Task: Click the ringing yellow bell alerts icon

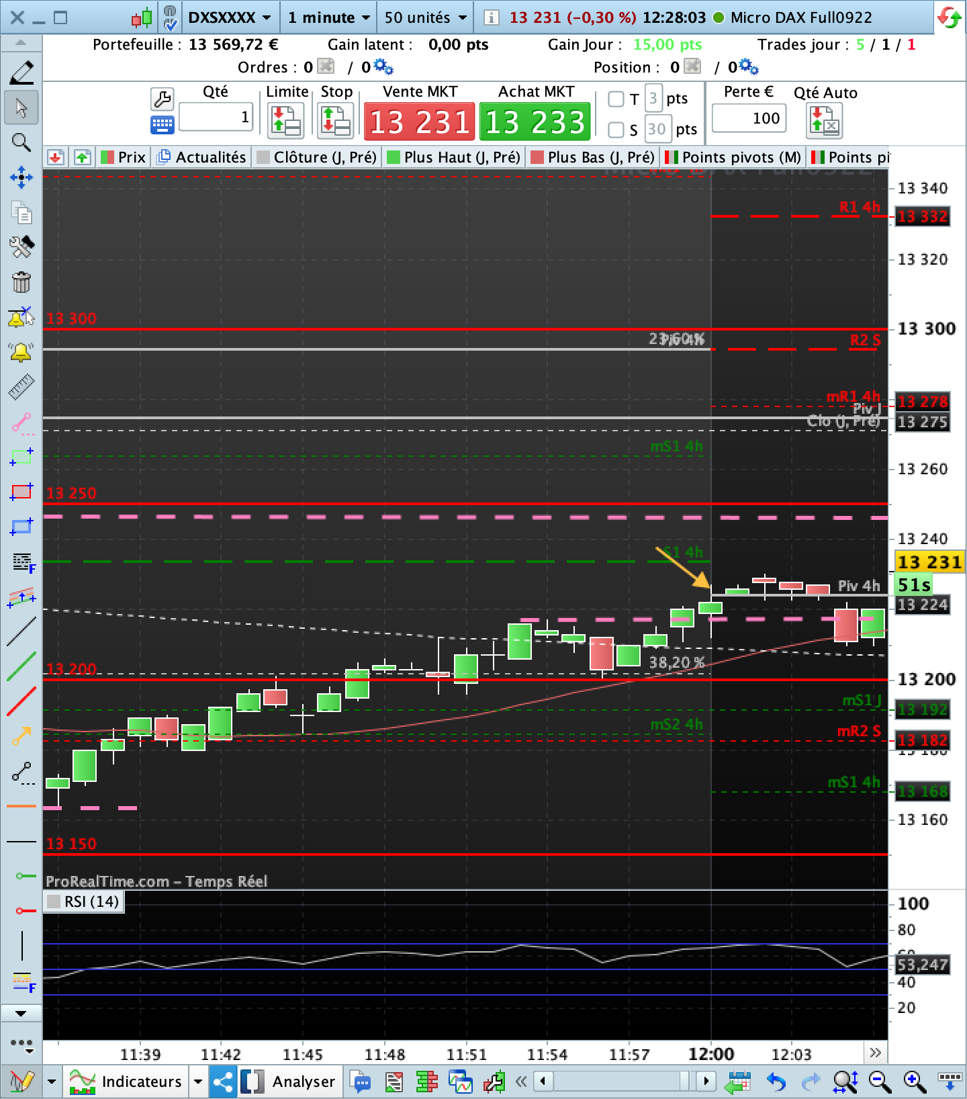Action: (x=21, y=352)
